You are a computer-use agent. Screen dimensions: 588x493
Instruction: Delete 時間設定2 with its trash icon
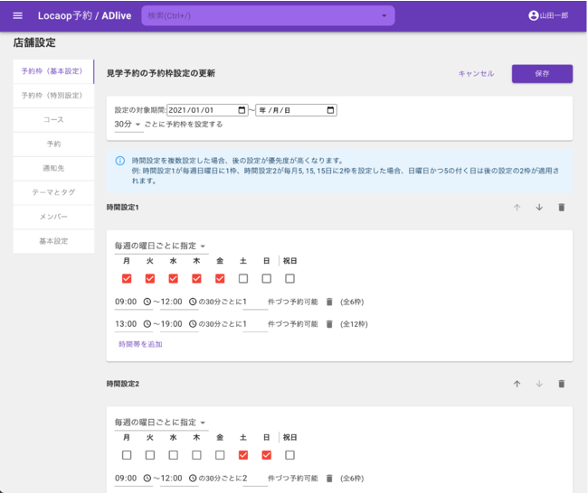pyautogui.click(x=561, y=384)
